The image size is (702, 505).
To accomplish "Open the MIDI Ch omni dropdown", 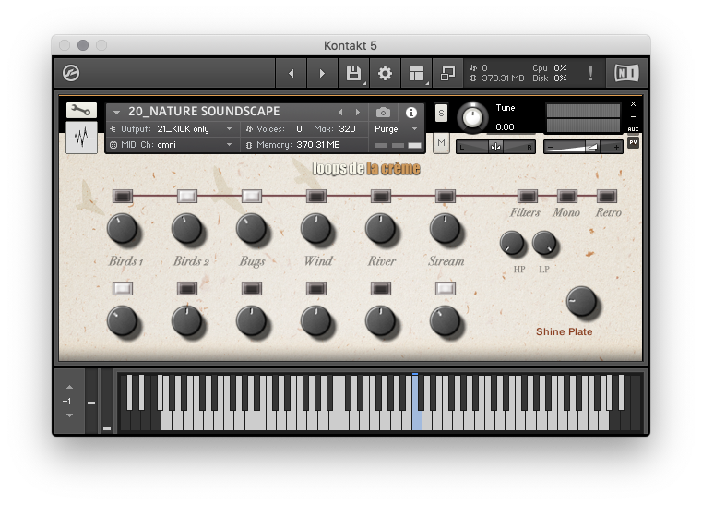I will pos(172,145).
